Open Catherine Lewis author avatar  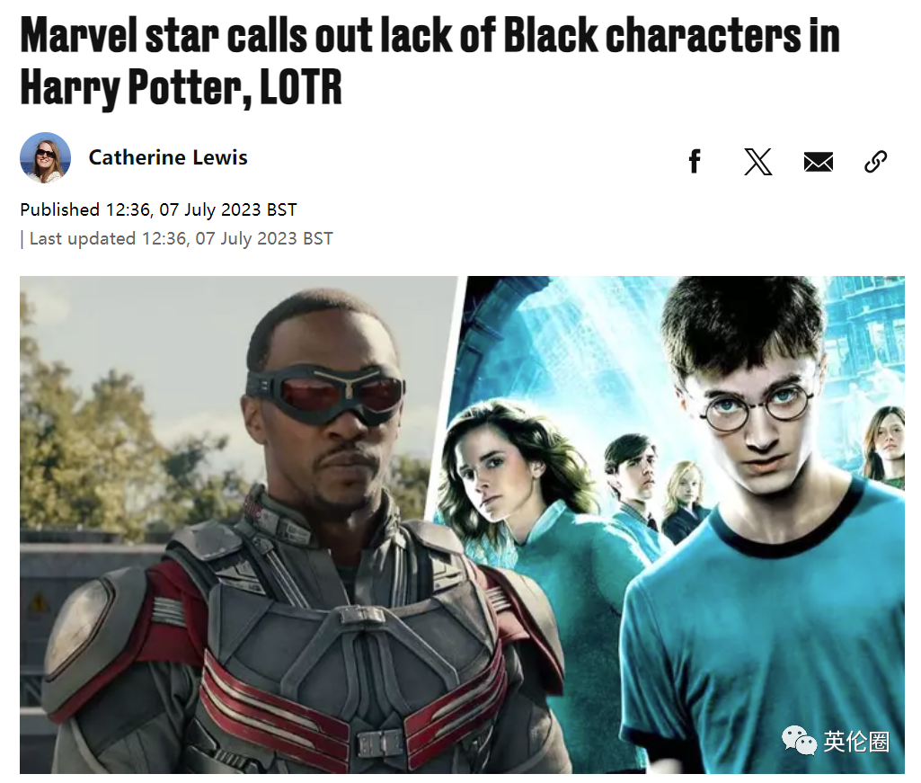click(45, 157)
